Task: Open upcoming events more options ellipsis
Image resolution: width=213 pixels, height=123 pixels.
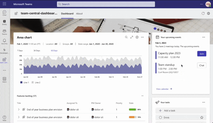Action: click(203, 37)
